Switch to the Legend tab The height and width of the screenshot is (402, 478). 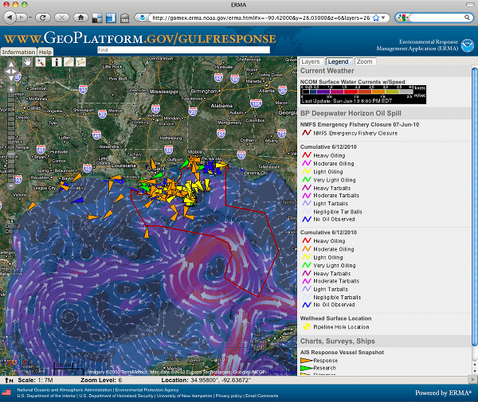[338, 61]
